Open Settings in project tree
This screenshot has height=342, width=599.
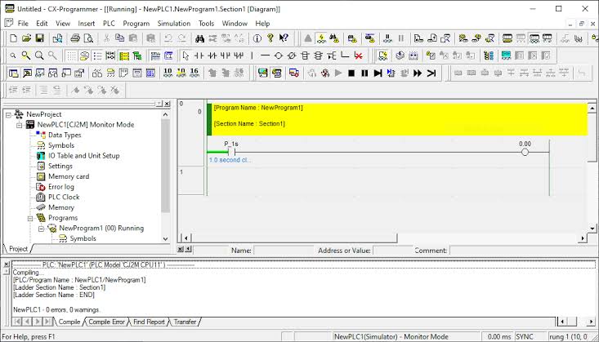pos(60,166)
